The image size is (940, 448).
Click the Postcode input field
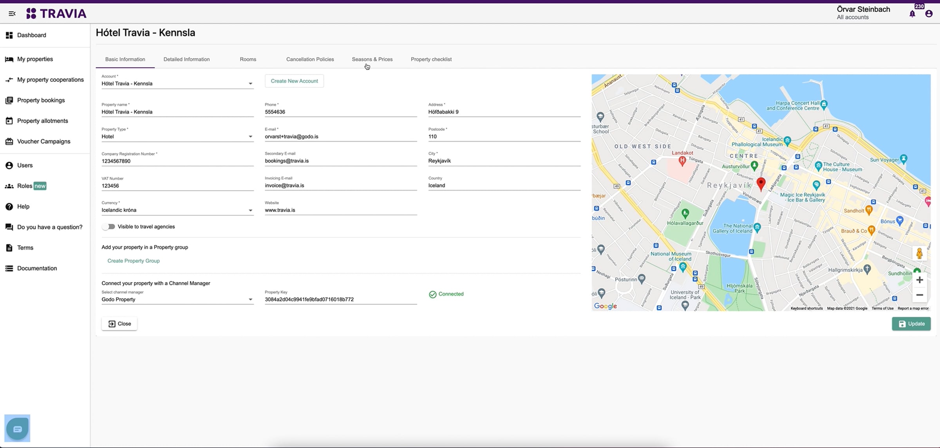tap(504, 137)
